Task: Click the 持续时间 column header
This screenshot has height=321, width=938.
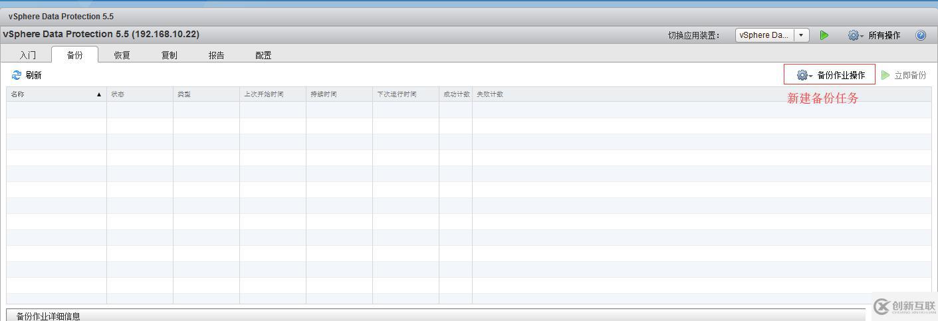Action: coord(339,94)
